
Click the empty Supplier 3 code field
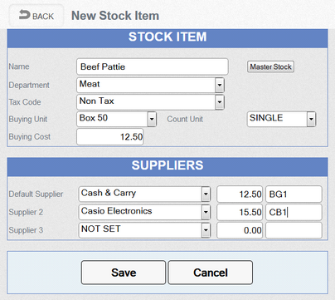[294, 230]
